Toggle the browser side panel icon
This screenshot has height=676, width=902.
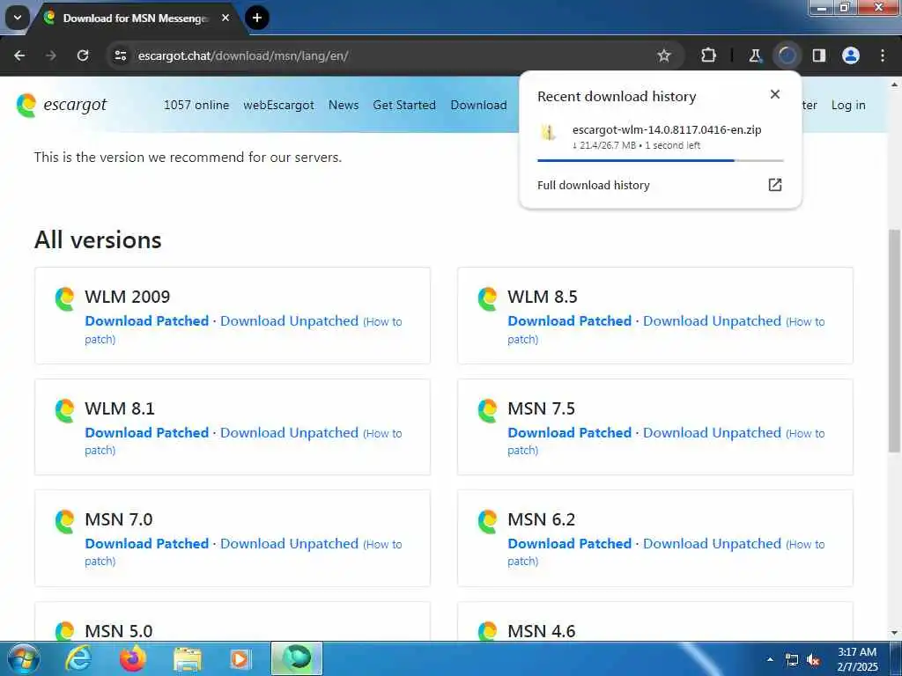(819, 55)
